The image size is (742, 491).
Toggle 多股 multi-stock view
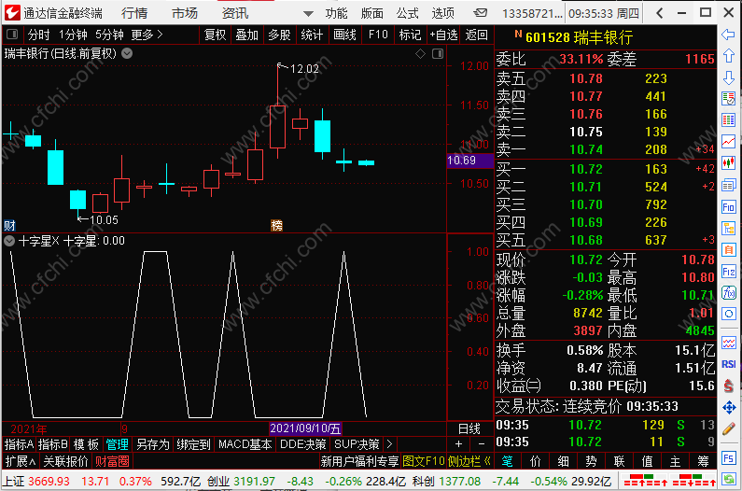(x=279, y=35)
